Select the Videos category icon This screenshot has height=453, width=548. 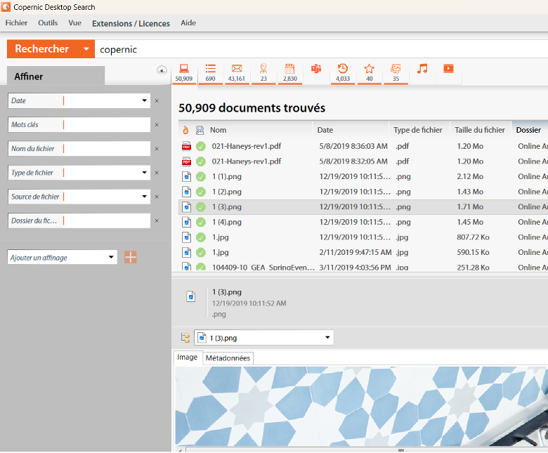(x=448, y=69)
